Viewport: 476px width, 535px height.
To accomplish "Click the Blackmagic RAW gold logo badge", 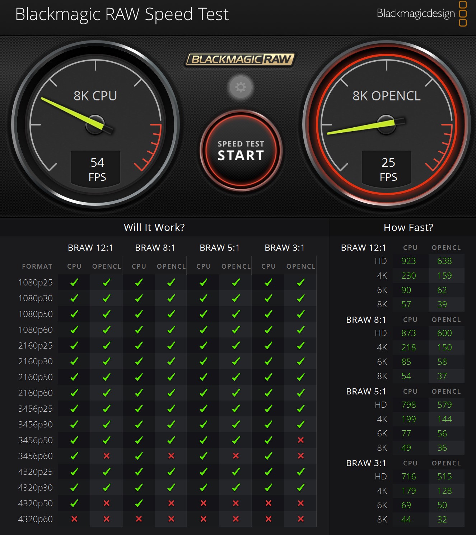I will (240, 60).
